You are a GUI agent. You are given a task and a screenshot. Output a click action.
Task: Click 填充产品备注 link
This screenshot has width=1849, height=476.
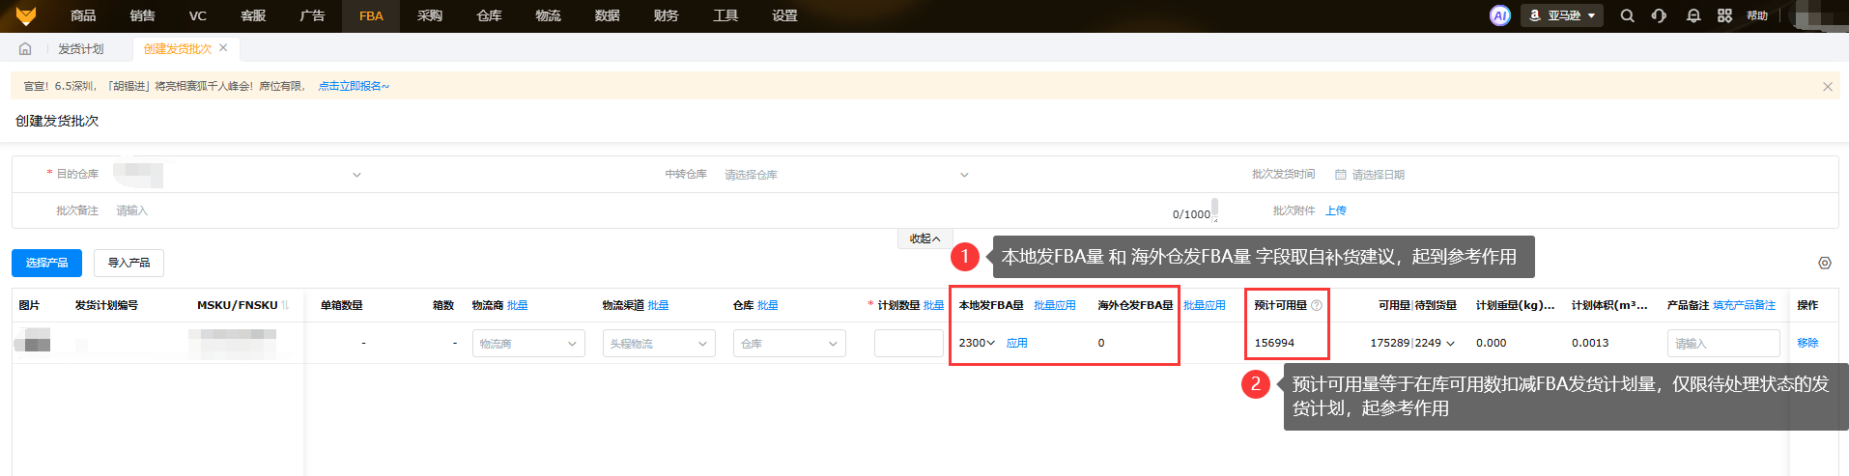tap(1745, 305)
